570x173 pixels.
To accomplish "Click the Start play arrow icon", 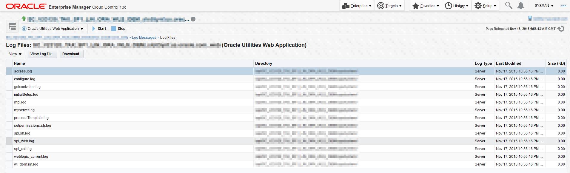I will pos(94,29).
